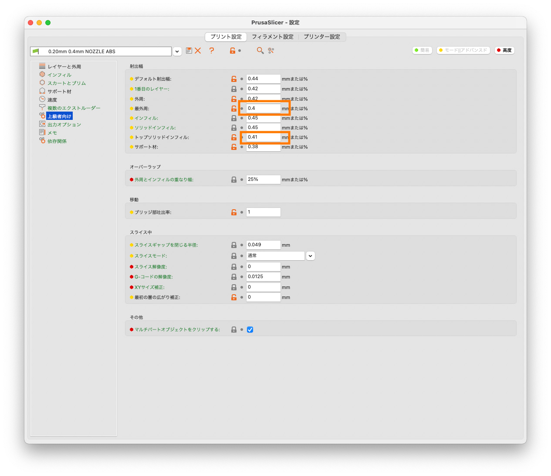
Task: Select 複数のエクストルーダー in the sidebar
Action: (74, 108)
